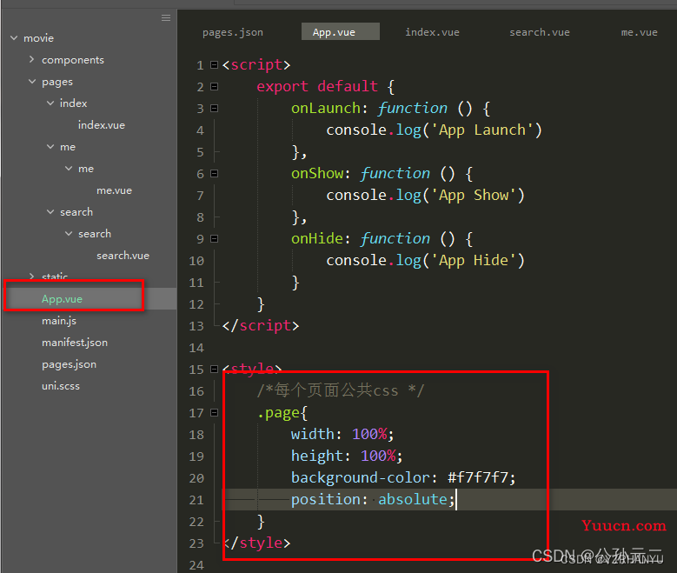The height and width of the screenshot is (573, 677).
Task: Open search.vue in the file tree
Action: coord(123,256)
